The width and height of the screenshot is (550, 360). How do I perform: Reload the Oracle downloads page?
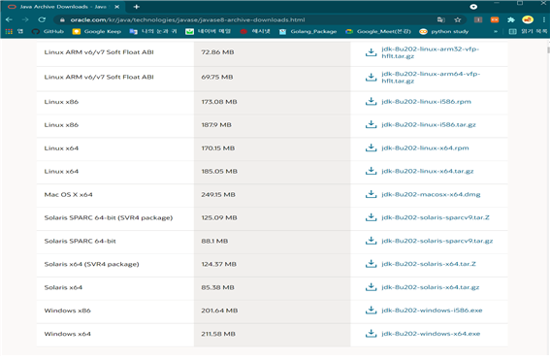point(42,19)
